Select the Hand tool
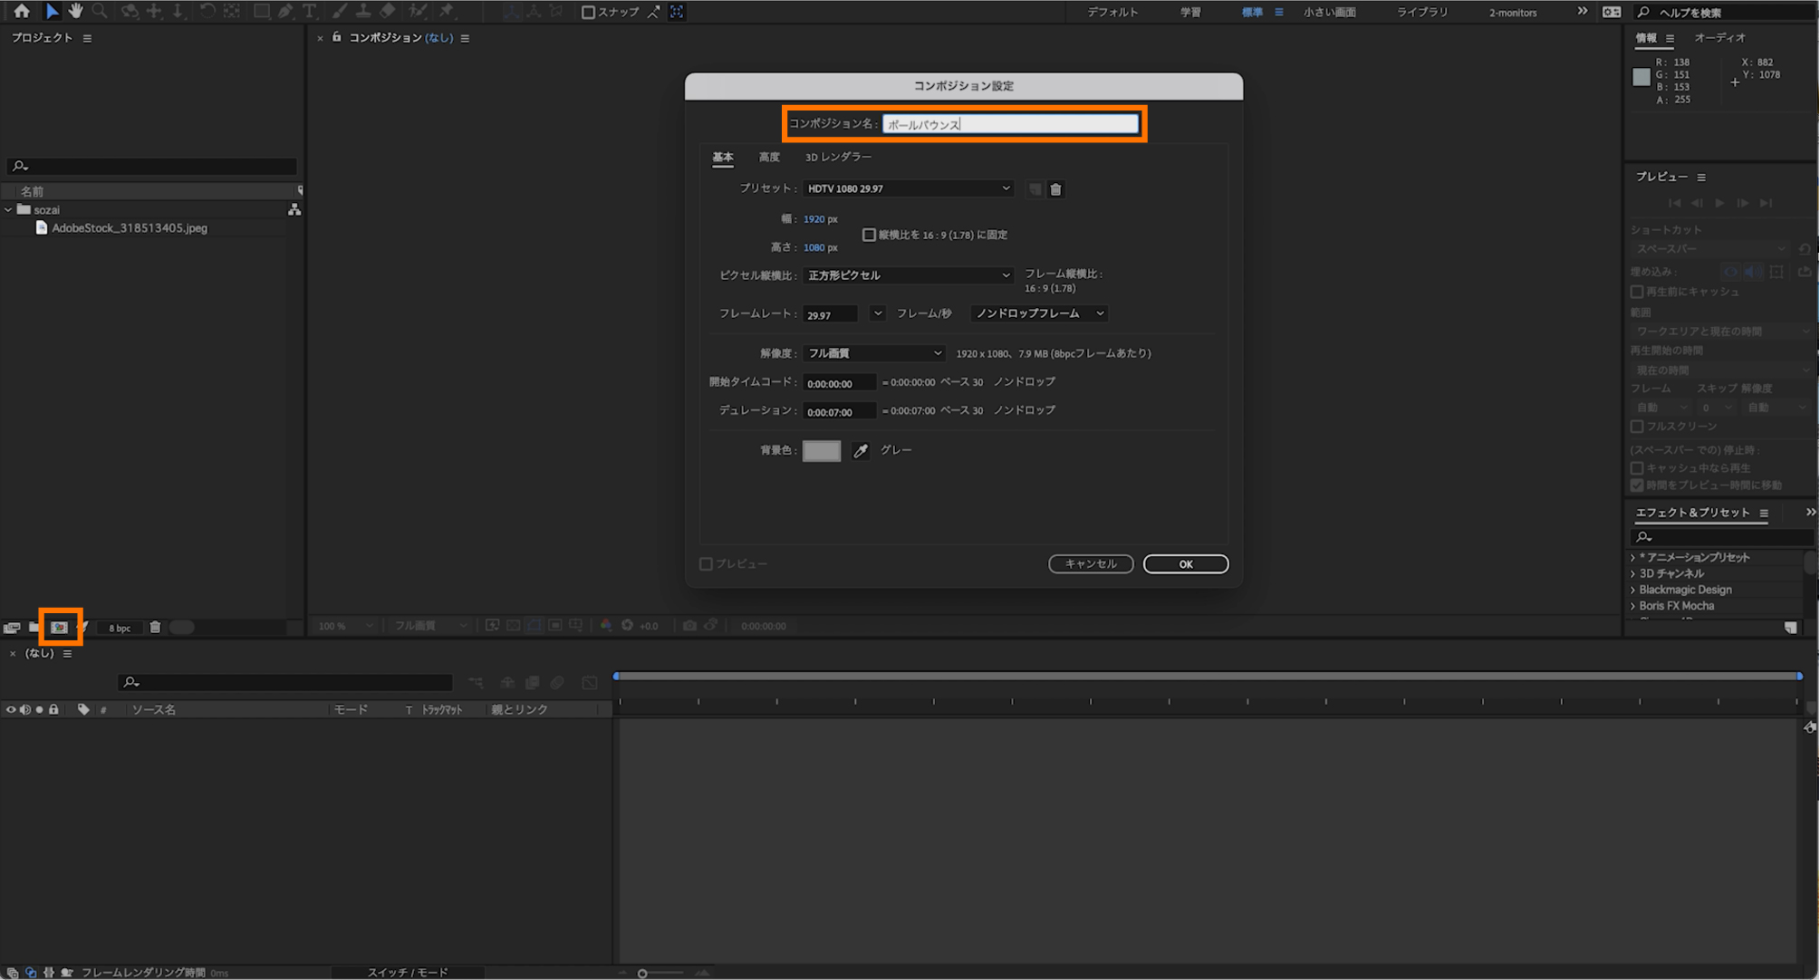Viewport: 1820px width, 980px height. coord(76,11)
